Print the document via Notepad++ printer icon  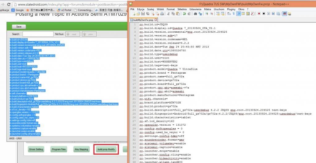coord(162,14)
